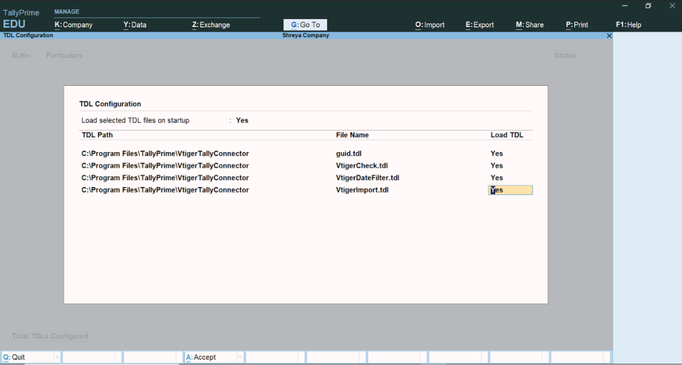Click the Sl.No. column header in the background
Viewport: 682px width, 365px height.
click(22, 56)
